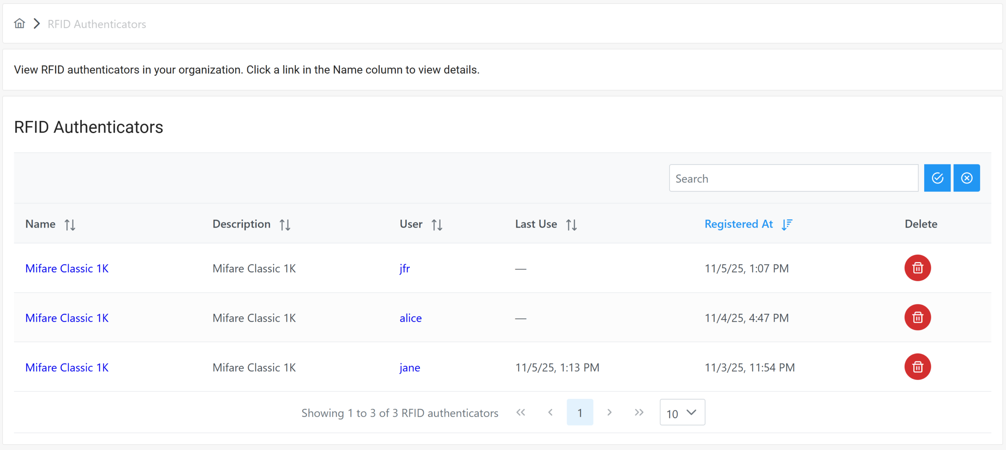Open user jfr's profile link
The height and width of the screenshot is (450, 1006).
tap(404, 268)
